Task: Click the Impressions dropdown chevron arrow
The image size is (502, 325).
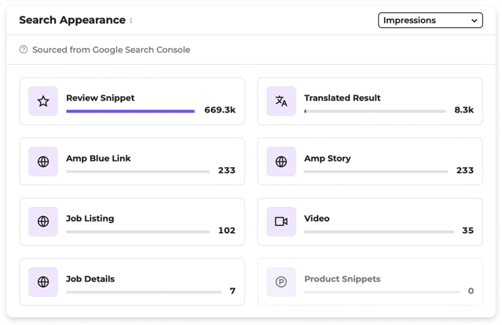Action: (474, 21)
